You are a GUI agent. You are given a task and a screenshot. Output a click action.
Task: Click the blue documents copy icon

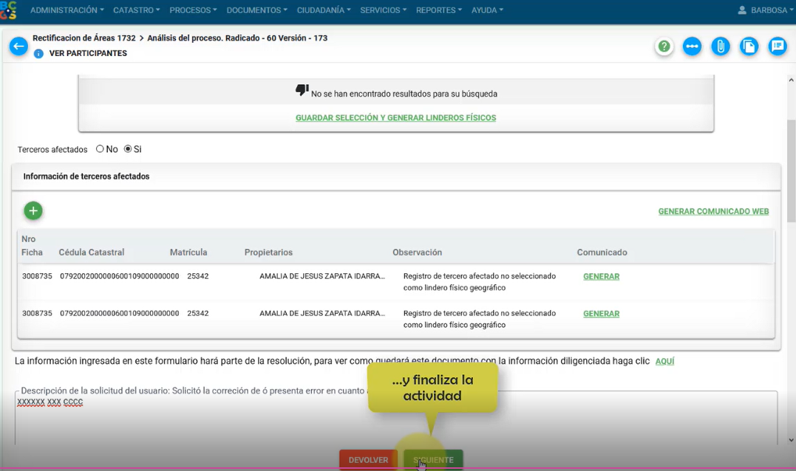point(749,47)
